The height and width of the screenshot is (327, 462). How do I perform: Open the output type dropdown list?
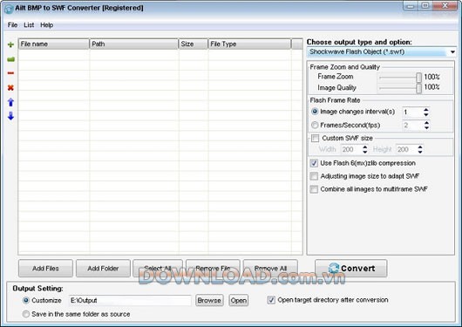pyautogui.click(x=452, y=52)
